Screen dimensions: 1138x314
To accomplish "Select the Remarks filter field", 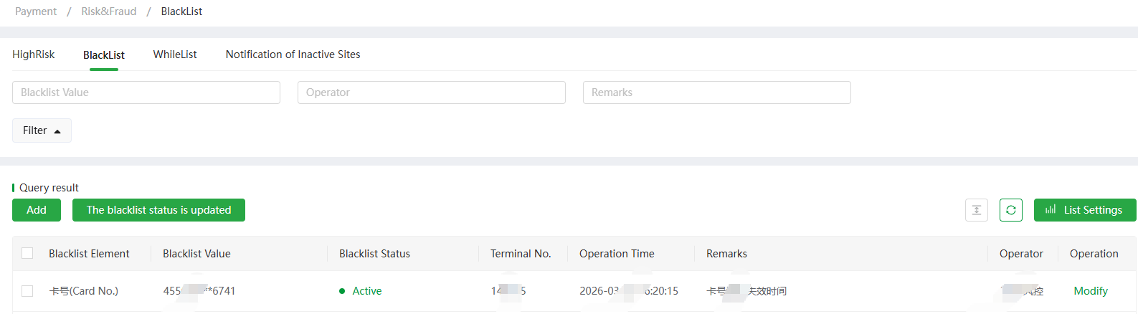I will [x=717, y=92].
